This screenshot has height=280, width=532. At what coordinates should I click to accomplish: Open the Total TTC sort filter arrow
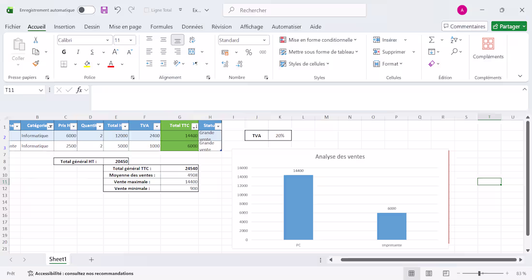(195, 126)
